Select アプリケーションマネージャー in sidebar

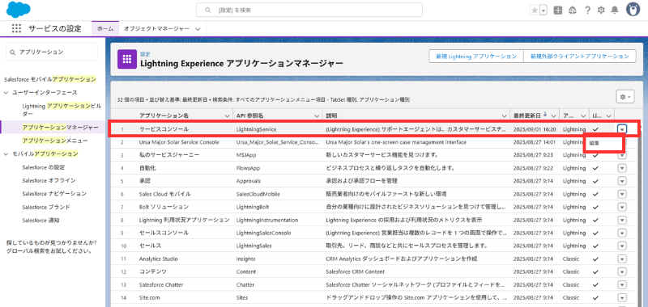(60, 127)
